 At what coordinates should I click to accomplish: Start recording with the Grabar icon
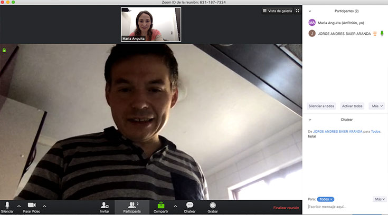coord(213,205)
